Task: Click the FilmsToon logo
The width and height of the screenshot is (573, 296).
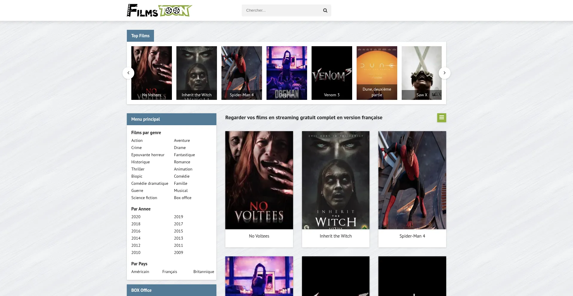Action: (x=159, y=10)
